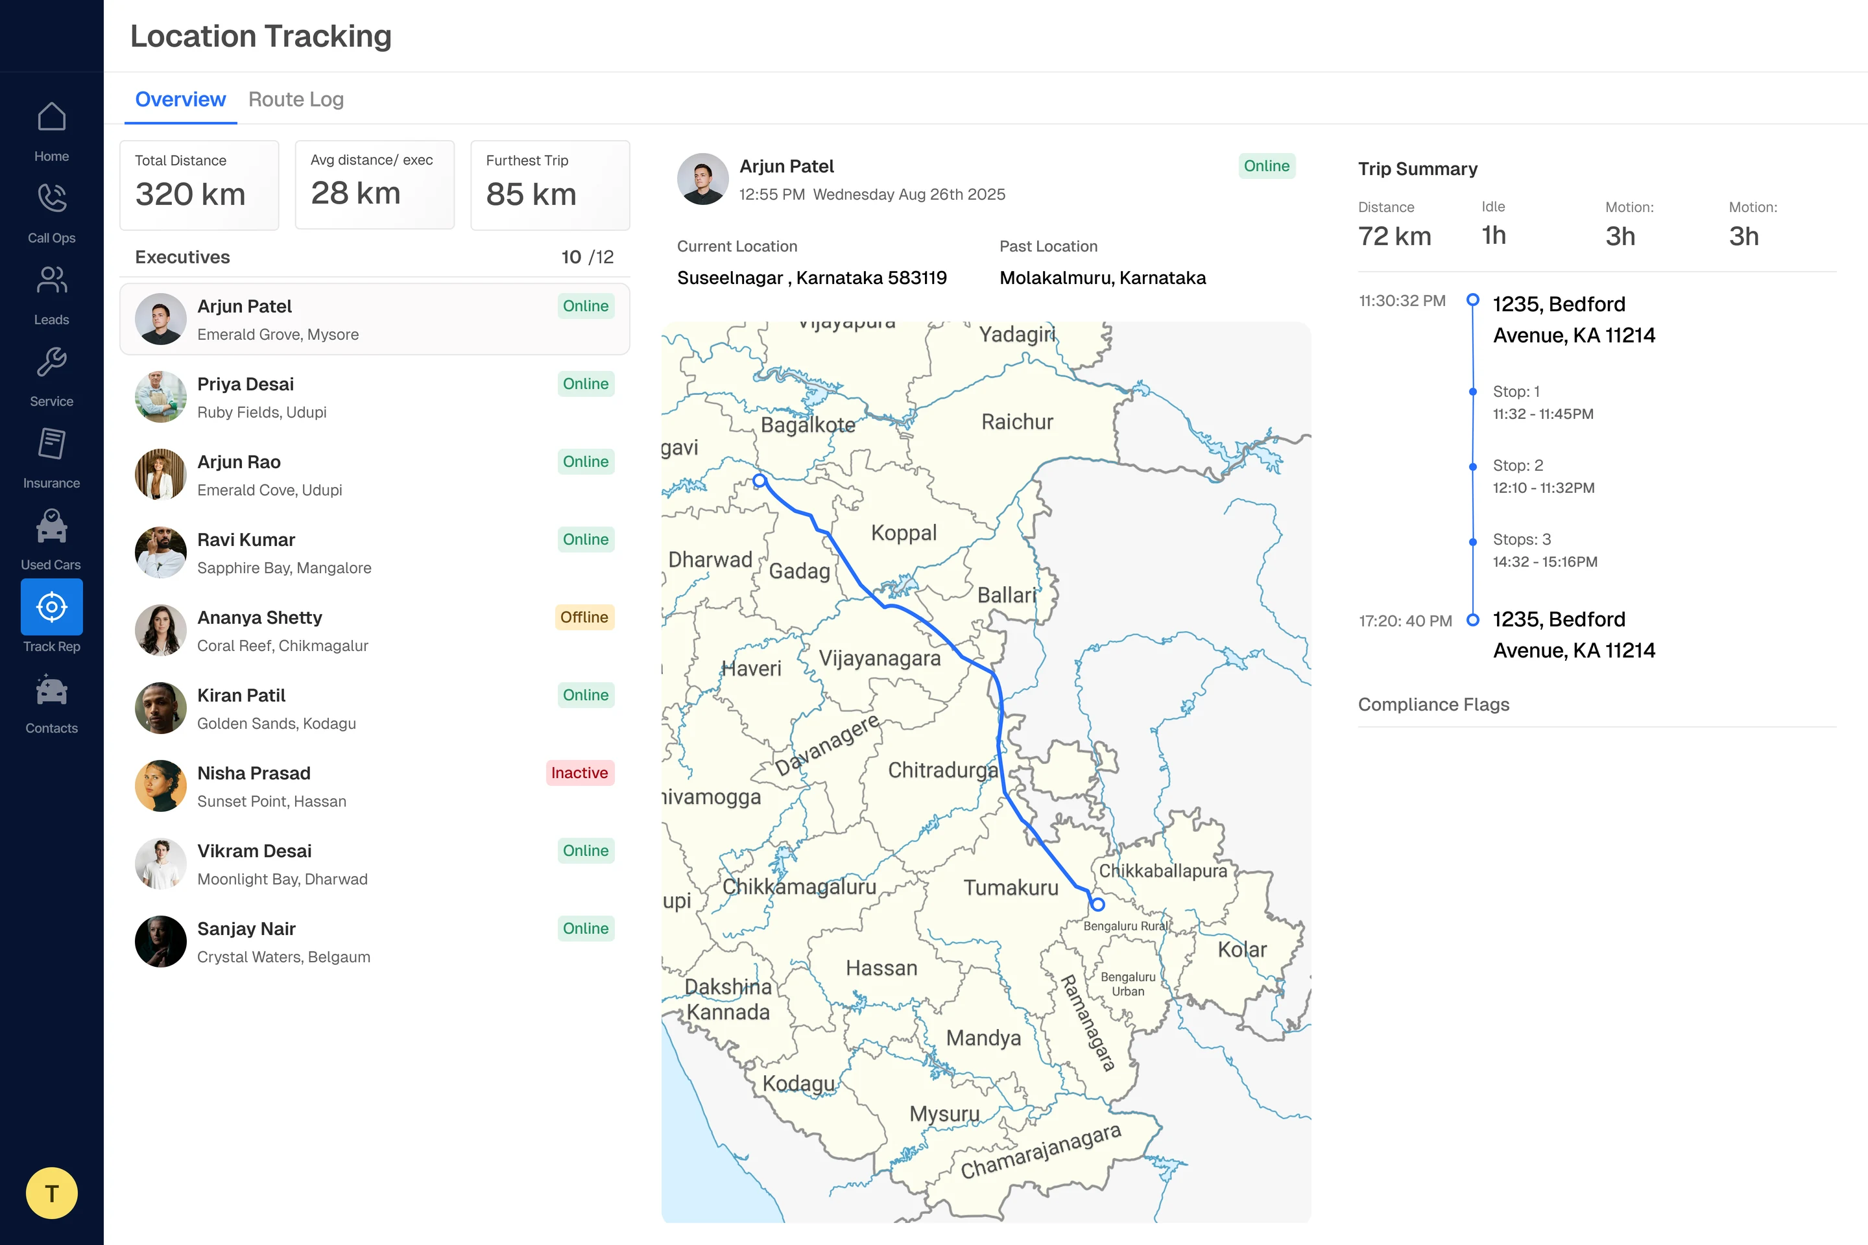Click the Hassan label on map
Image resolution: width=1868 pixels, height=1245 pixels.
pyautogui.click(x=881, y=968)
